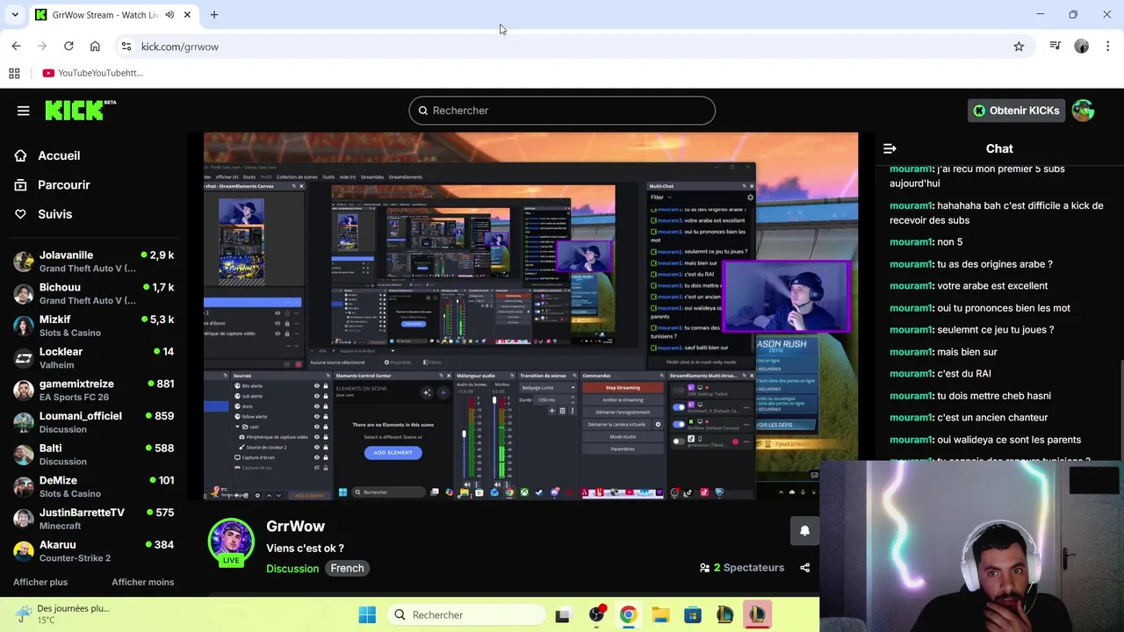The width and height of the screenshot is (1124, 632).
Task: Open Filter dropdown in streamed Multi-Chat
Action: (x=659, y=197)
